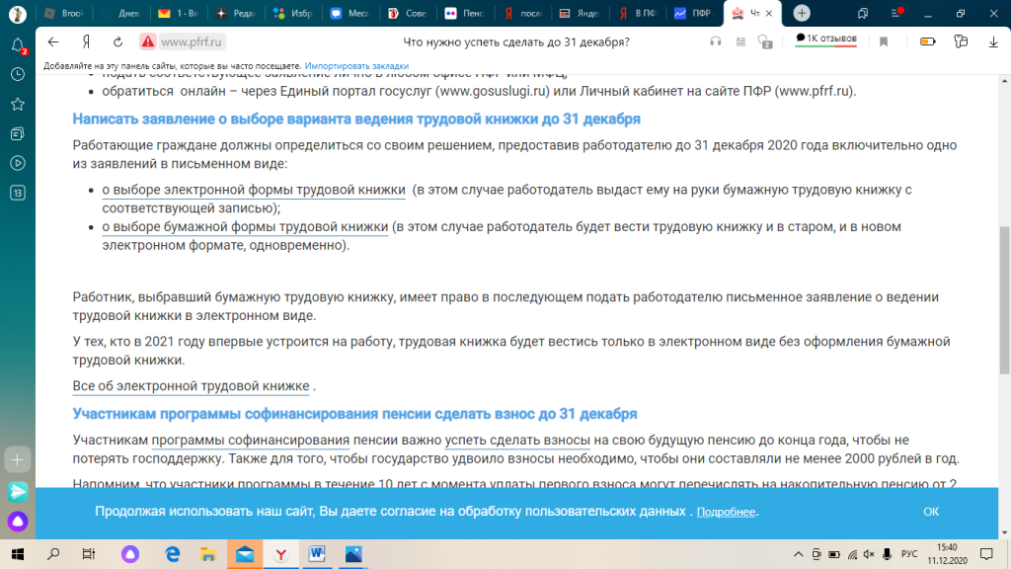
Task: Open "Все об электронной трудовой книжке" link
Action: pyautogui.click(x=192, y=385)
